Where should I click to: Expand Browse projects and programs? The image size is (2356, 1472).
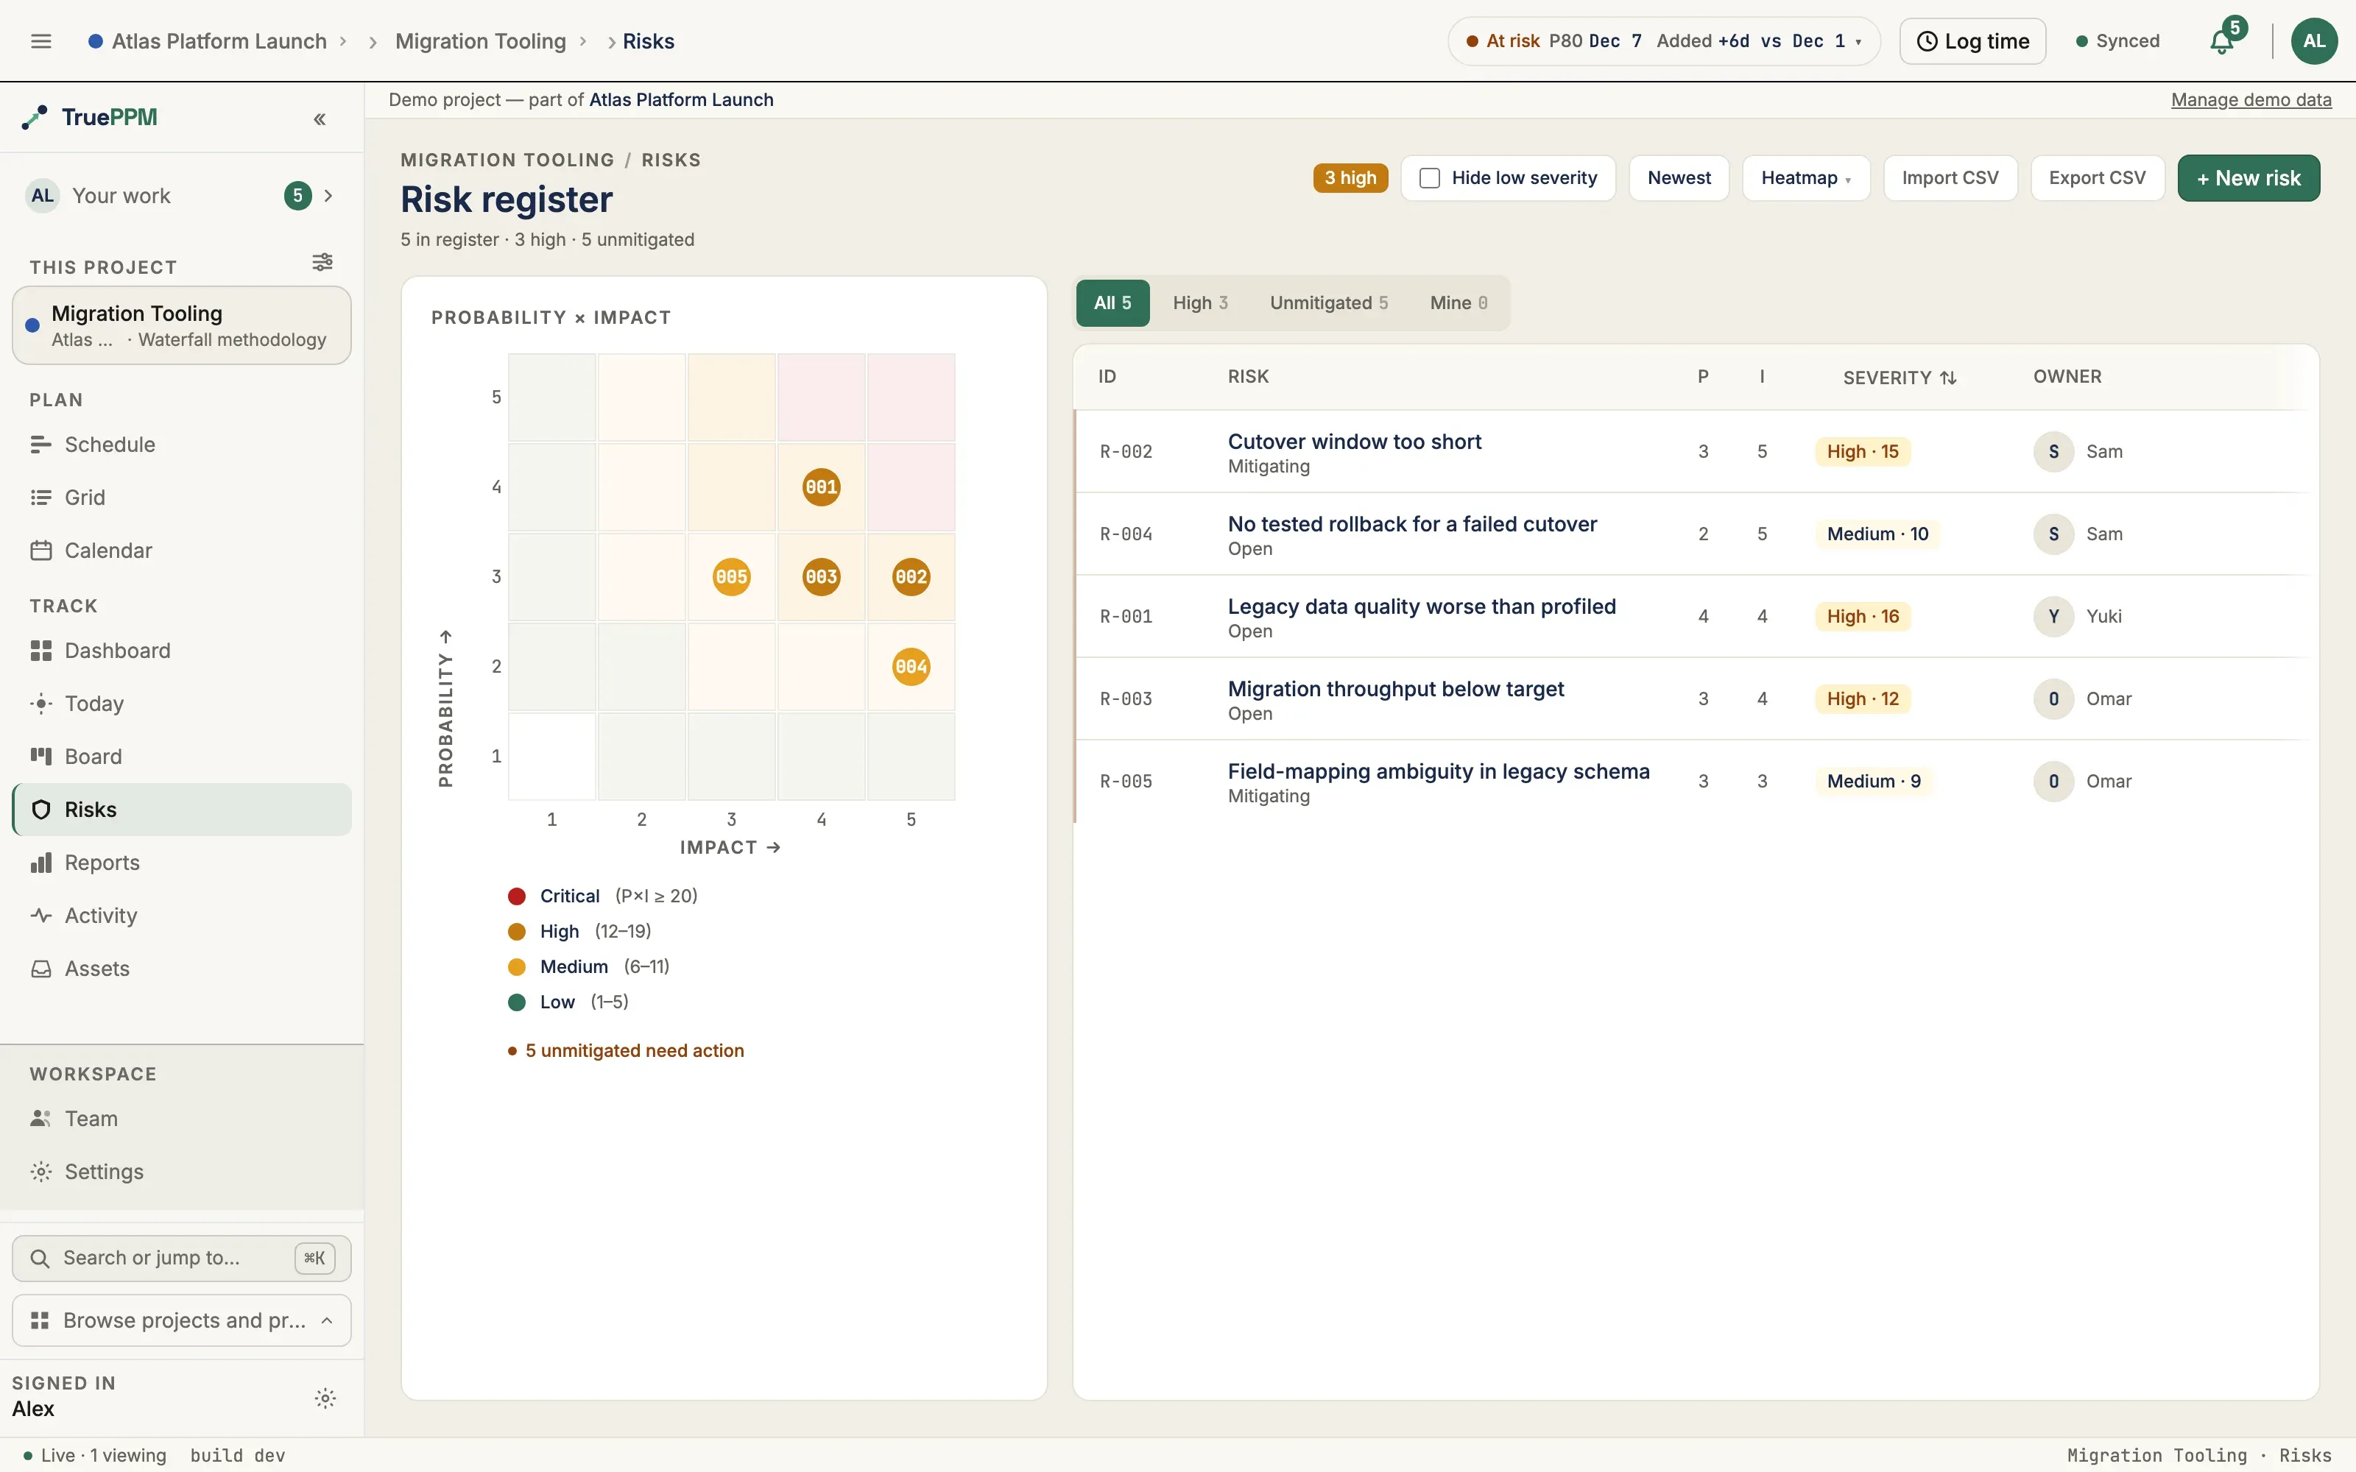pyautogui.click(x=182, y=1320)
